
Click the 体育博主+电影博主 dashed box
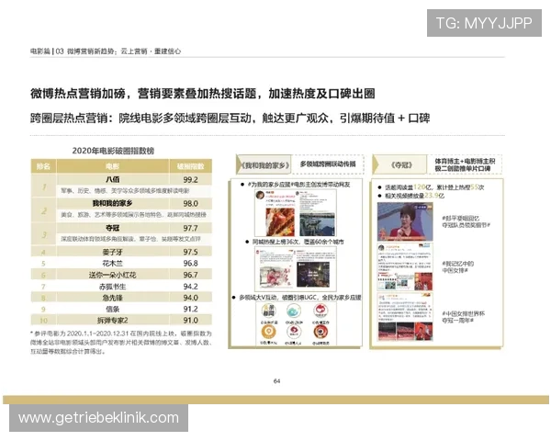[465, 164]
